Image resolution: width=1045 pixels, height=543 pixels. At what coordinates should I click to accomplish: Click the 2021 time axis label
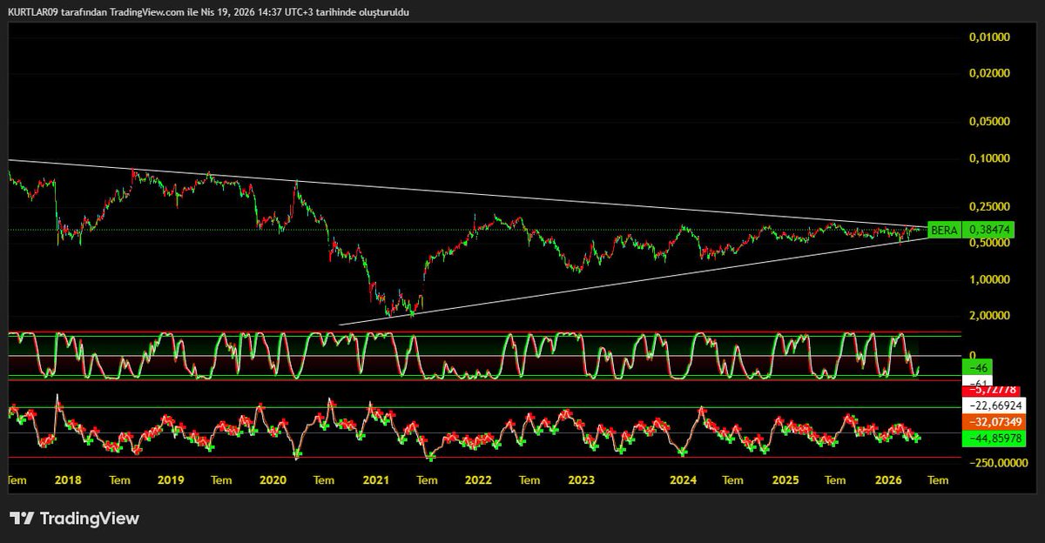coord(376,480)
